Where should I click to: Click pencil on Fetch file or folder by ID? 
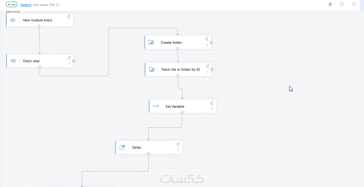point(208,66)
